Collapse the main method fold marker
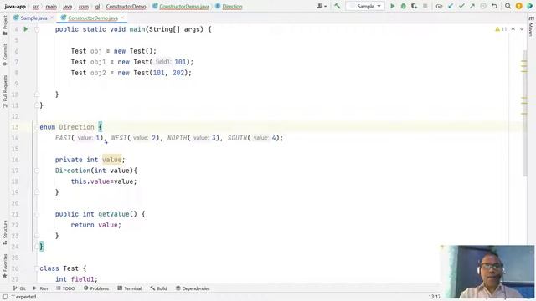 [x=37, y=29]
